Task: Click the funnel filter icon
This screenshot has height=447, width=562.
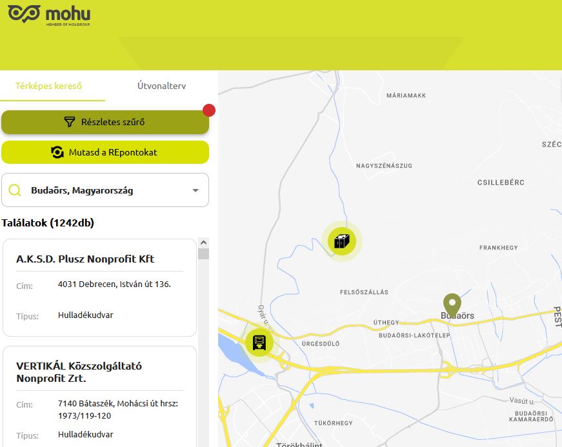Action: coord(70,122)
